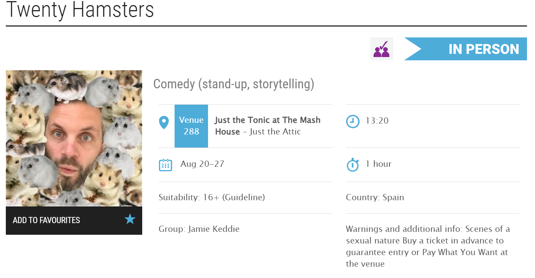The width and height of the screenshot is (535, 278).
Task: Click the Group: Jamie Keddie text
Action: (x=199, y=229)
